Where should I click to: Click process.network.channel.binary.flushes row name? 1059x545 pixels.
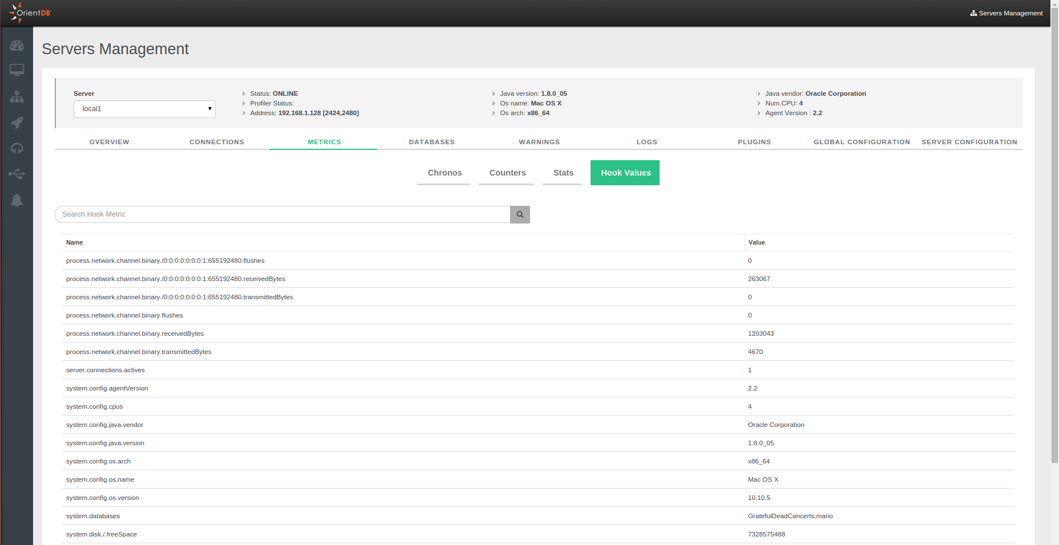(124, 315)
